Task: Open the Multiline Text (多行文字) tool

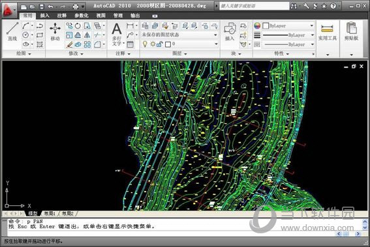Action: pyautogui.click(x=117, y=34)
